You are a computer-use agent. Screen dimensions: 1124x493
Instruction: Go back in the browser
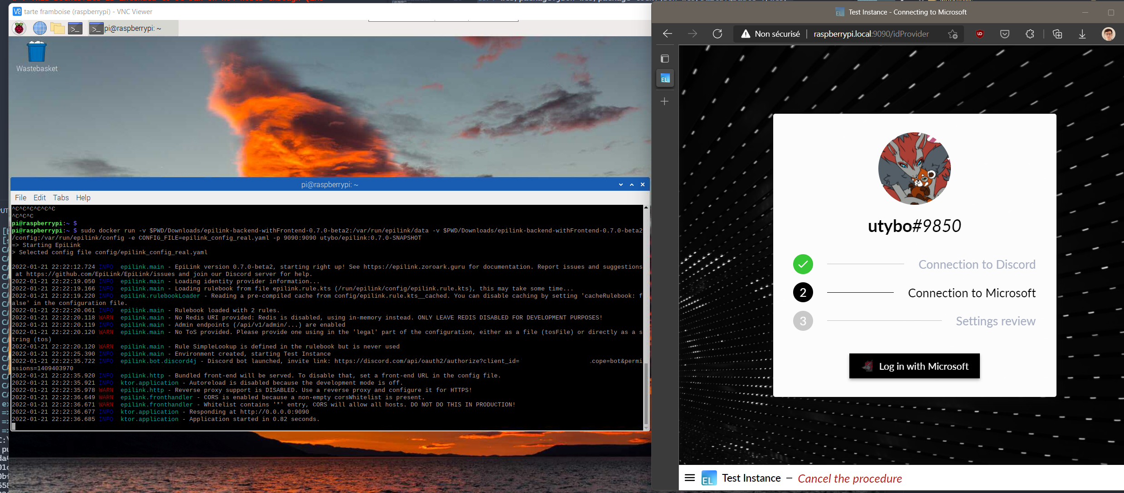click(667, 34)
